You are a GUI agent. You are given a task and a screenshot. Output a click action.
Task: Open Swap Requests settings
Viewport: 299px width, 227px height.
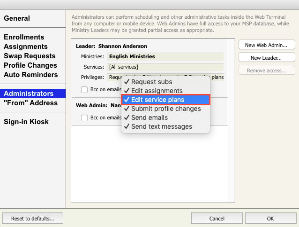30,56
